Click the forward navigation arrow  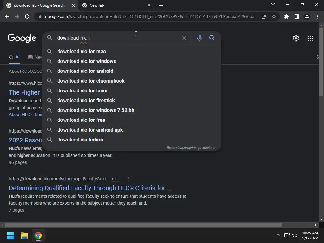17,16
